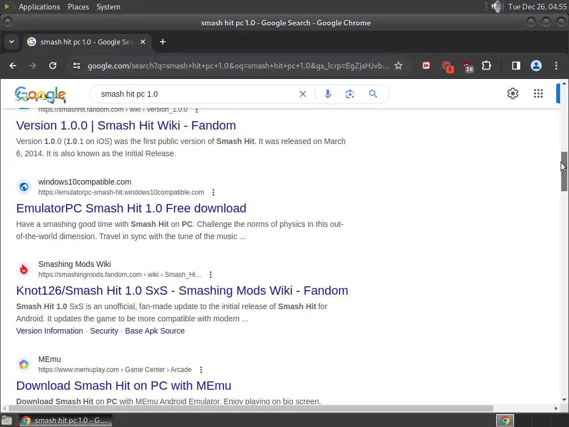Screen dimensions: 569x427
Task: Open the Version Information sublink
Action: pos(49,331)
